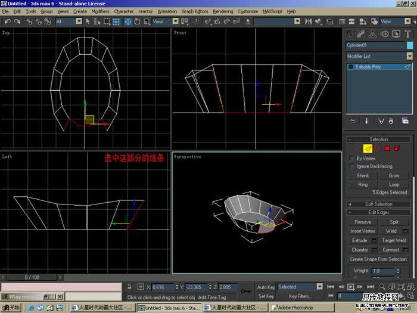Image resolution: width=417 pixels, height=313 pixels.
Task: Switch to the Modify command panel
Action: tap(361, 34)
